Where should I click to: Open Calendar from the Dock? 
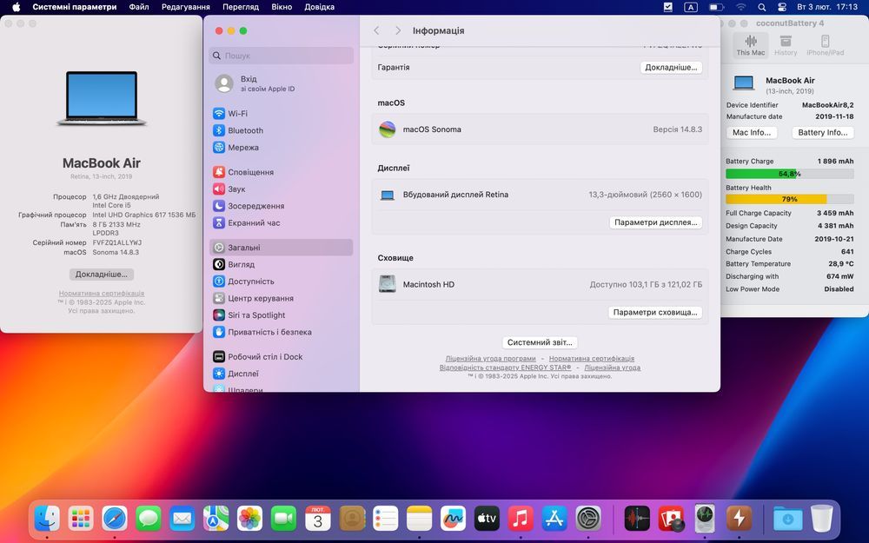317,520
